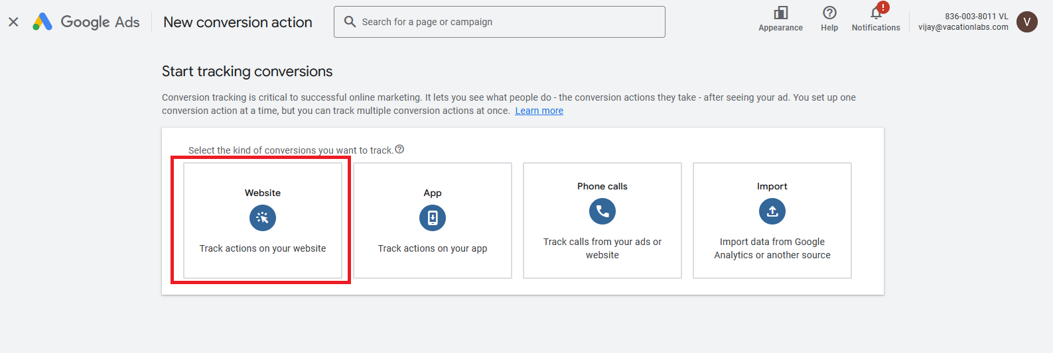Open the Appearance settings icon
Screen dimensions: 1053x353
780,13
